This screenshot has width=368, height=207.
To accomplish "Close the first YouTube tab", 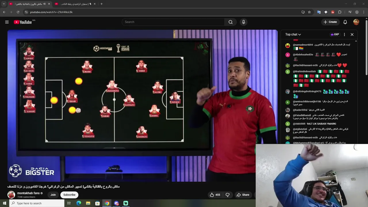I will pyautogui.click(x=49, y=4).
